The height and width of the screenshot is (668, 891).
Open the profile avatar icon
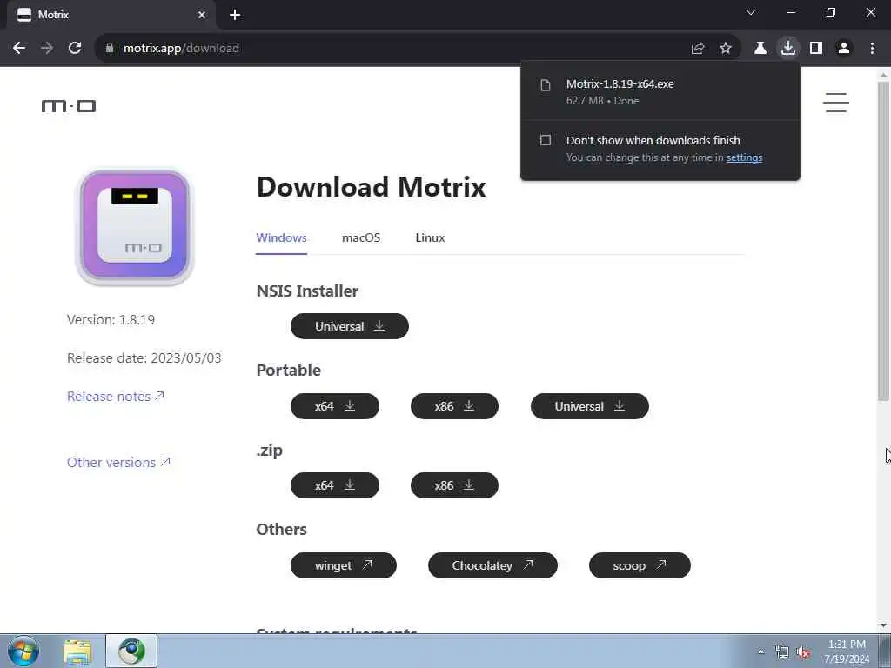click(x=844, y=49)
